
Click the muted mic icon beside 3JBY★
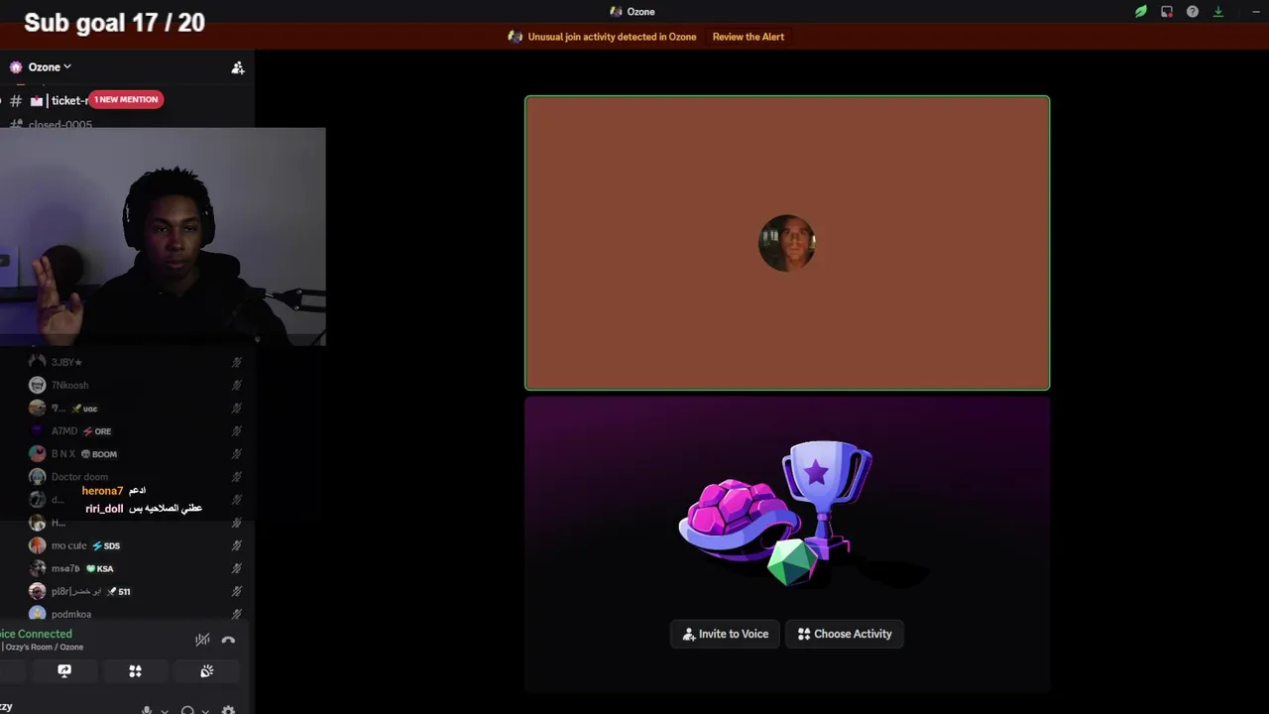(x=236, y=362)
